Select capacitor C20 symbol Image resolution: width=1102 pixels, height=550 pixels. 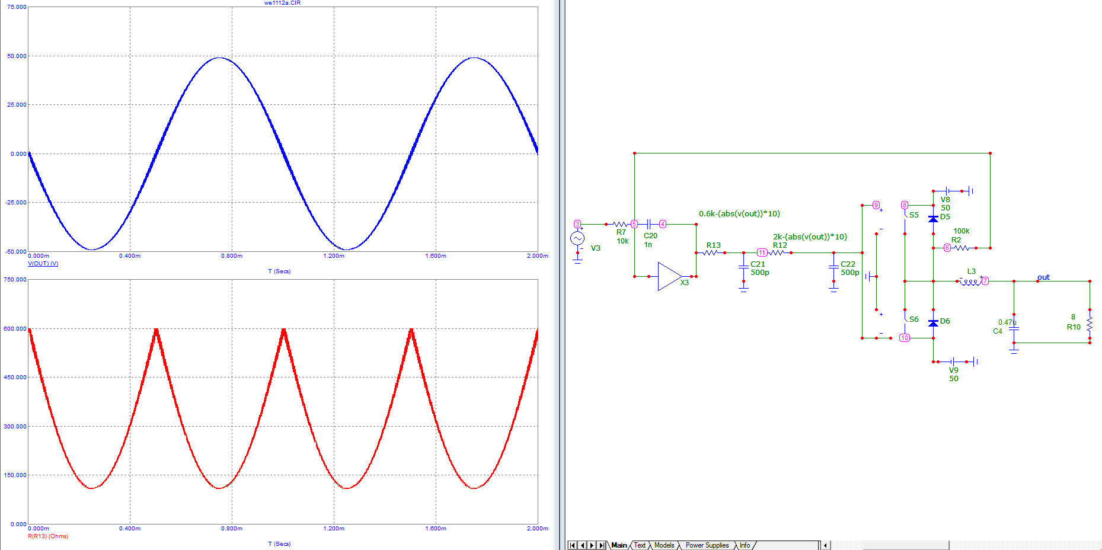point(650,224)
